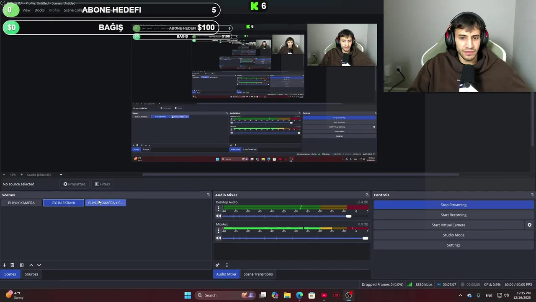The width and height of the screenshot is (536, 302).
Task: Remove selected scene with trash icon
Action: (x=12, y=265)
